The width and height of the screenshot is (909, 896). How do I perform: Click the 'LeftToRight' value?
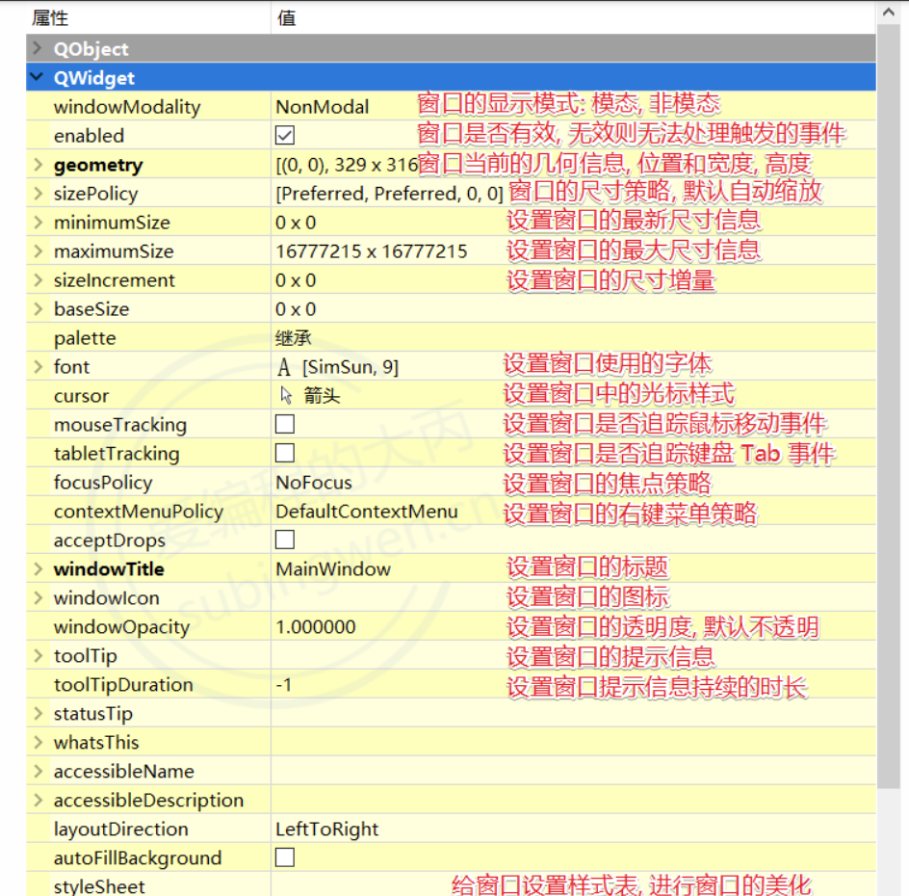(327, 830)
